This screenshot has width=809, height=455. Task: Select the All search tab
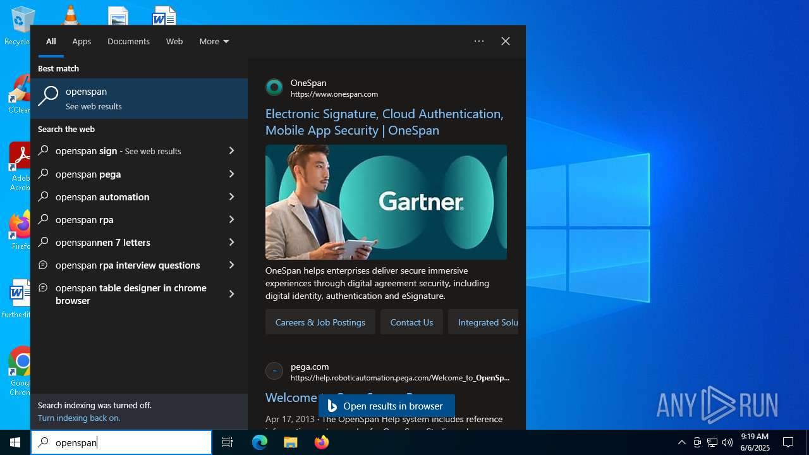pos(51,41)
